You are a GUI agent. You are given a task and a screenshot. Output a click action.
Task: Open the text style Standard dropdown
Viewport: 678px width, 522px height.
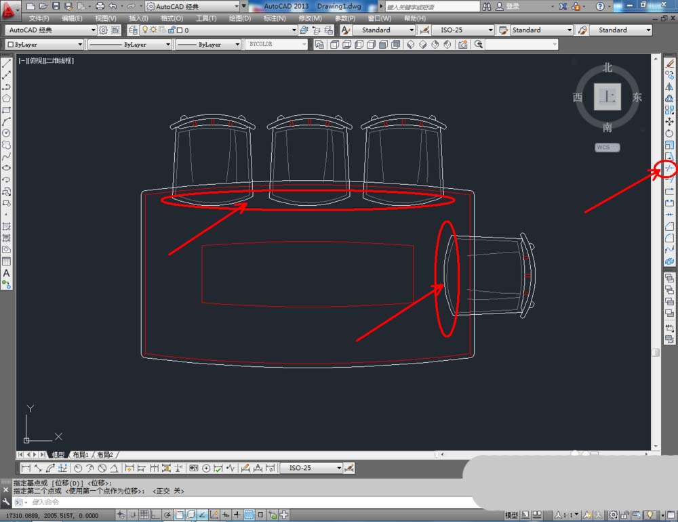pos(384,30)
